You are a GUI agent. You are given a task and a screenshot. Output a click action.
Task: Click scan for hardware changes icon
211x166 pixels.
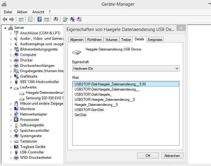click(56, 20)
